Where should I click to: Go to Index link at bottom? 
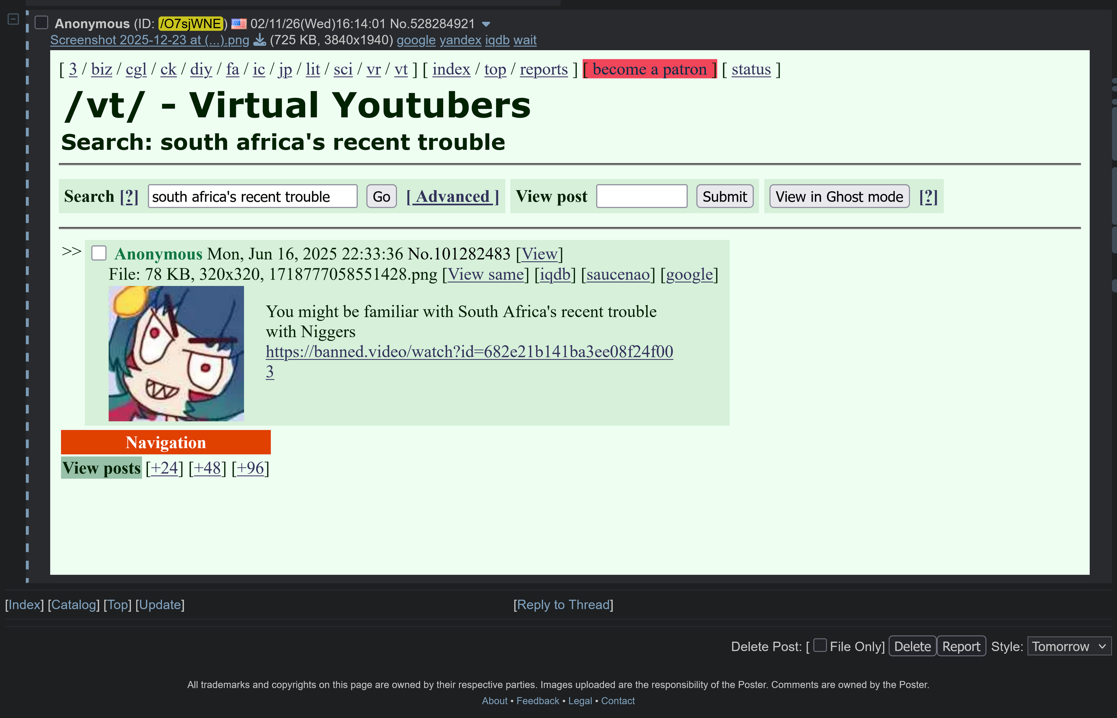click(24, 605)
